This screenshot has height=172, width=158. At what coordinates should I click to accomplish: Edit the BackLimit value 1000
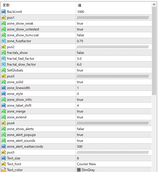(x=80, y=12)
